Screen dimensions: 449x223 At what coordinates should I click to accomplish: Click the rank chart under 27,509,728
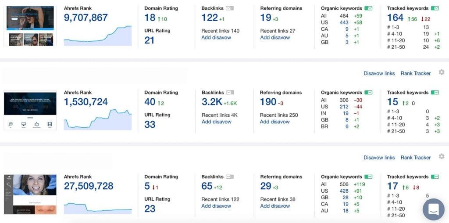point(98,209)
